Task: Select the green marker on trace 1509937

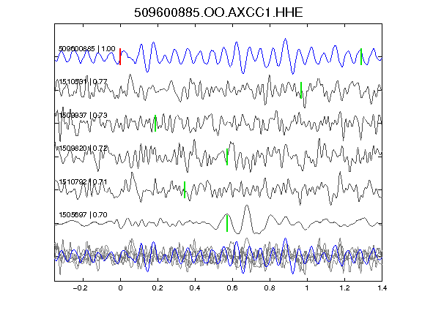Action: coord(155,124)
